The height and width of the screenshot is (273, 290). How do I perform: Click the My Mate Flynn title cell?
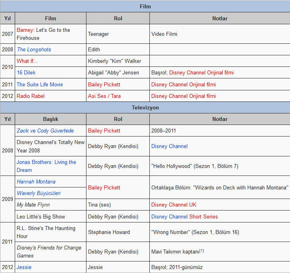[33, 205]
